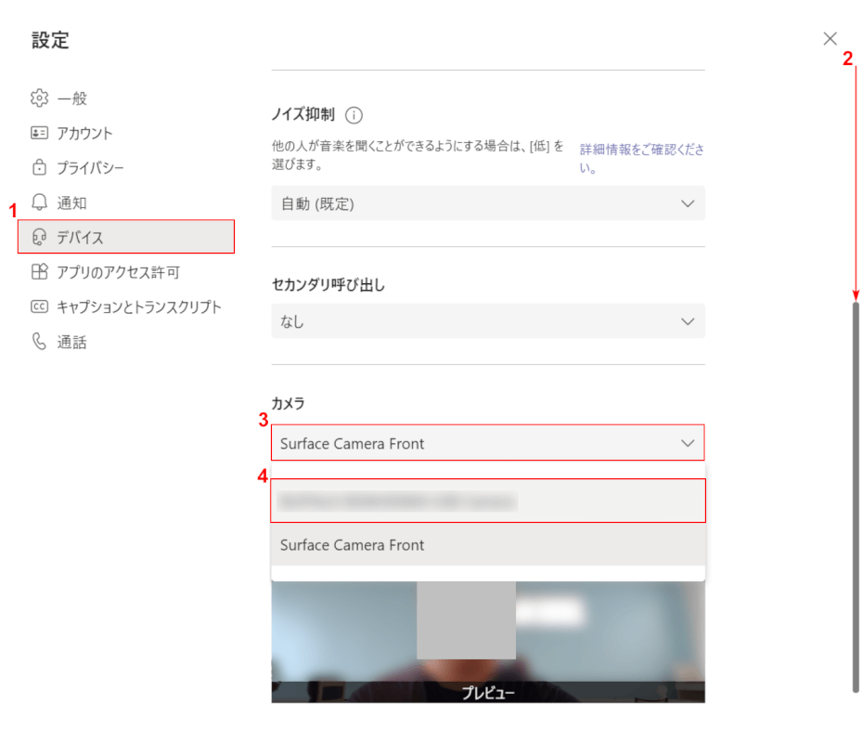Select 通知 in the sidebar
Screen dimensions: 862x743
click(x=126, y=202)
